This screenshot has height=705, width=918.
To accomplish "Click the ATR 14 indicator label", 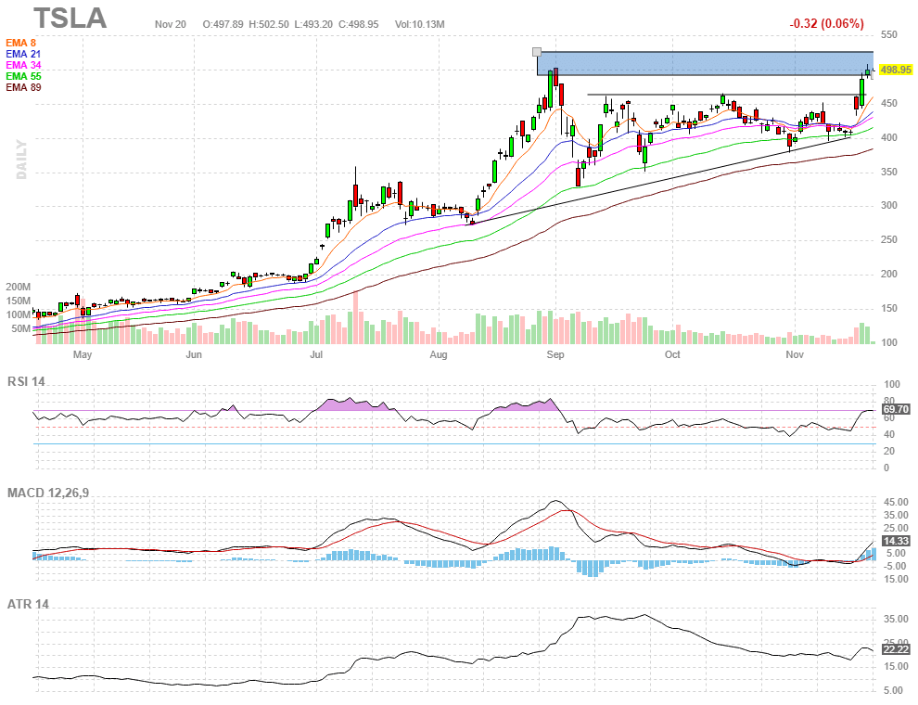I will 28,604.
